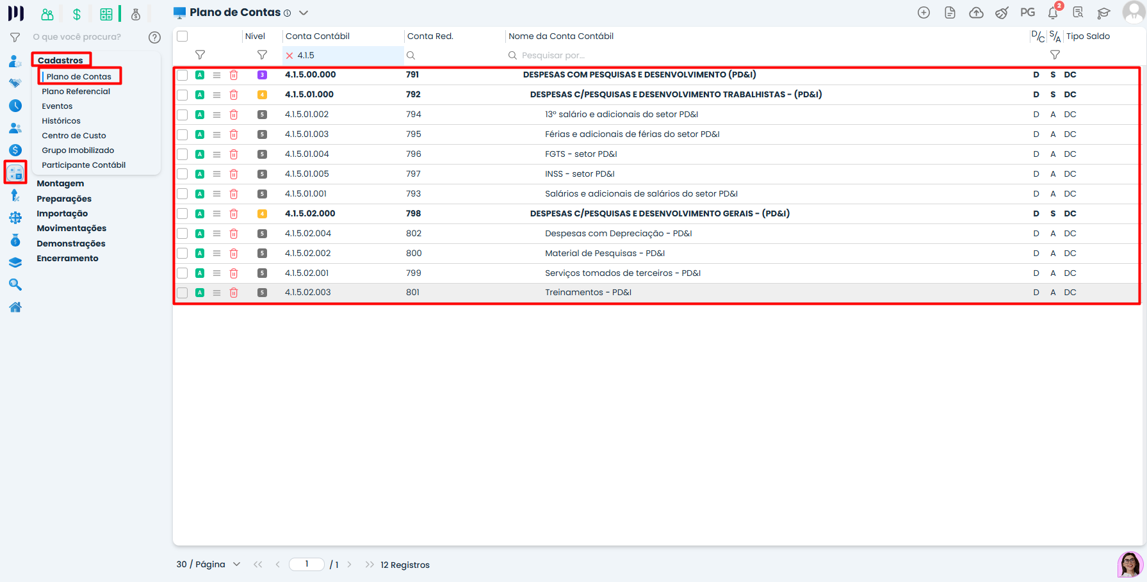Open the blue dollar coin sidebar module
The height and width of the screenshot is (582, 1147).
[x=15, y=150]
